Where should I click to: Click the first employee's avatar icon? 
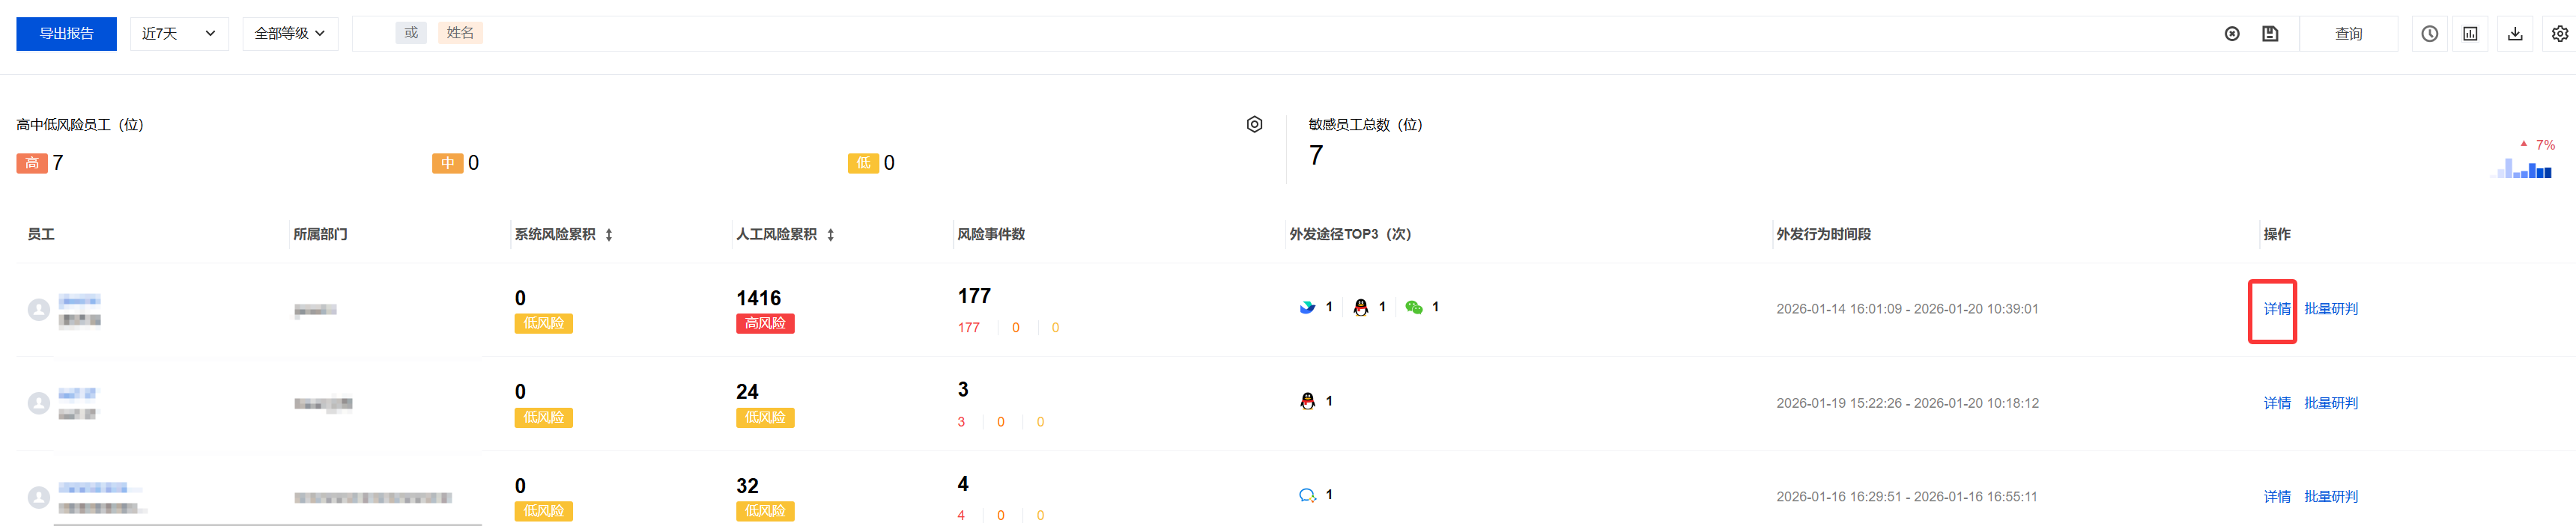(x=39, y=310)
